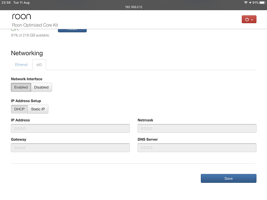Click the Roon Optimized Core Kit subtitle
This screenshot has width=267, height=200.
pos(35,25)
